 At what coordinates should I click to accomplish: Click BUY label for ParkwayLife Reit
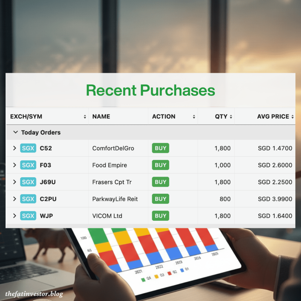(x=160, y=199)
